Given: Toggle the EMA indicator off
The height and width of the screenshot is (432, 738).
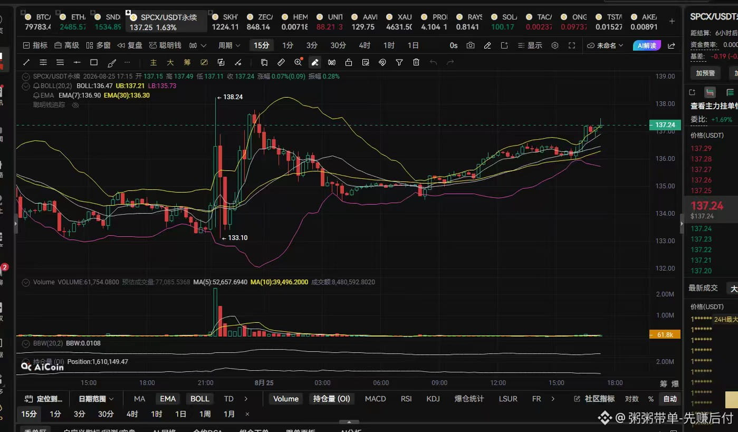Looking at the screenshot, I should [x=168, y=399].
